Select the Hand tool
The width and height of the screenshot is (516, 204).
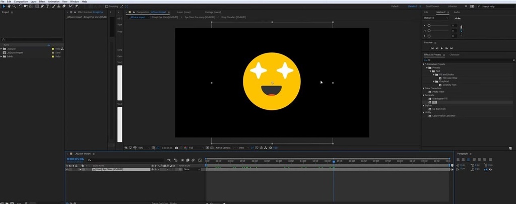(9, 6)
